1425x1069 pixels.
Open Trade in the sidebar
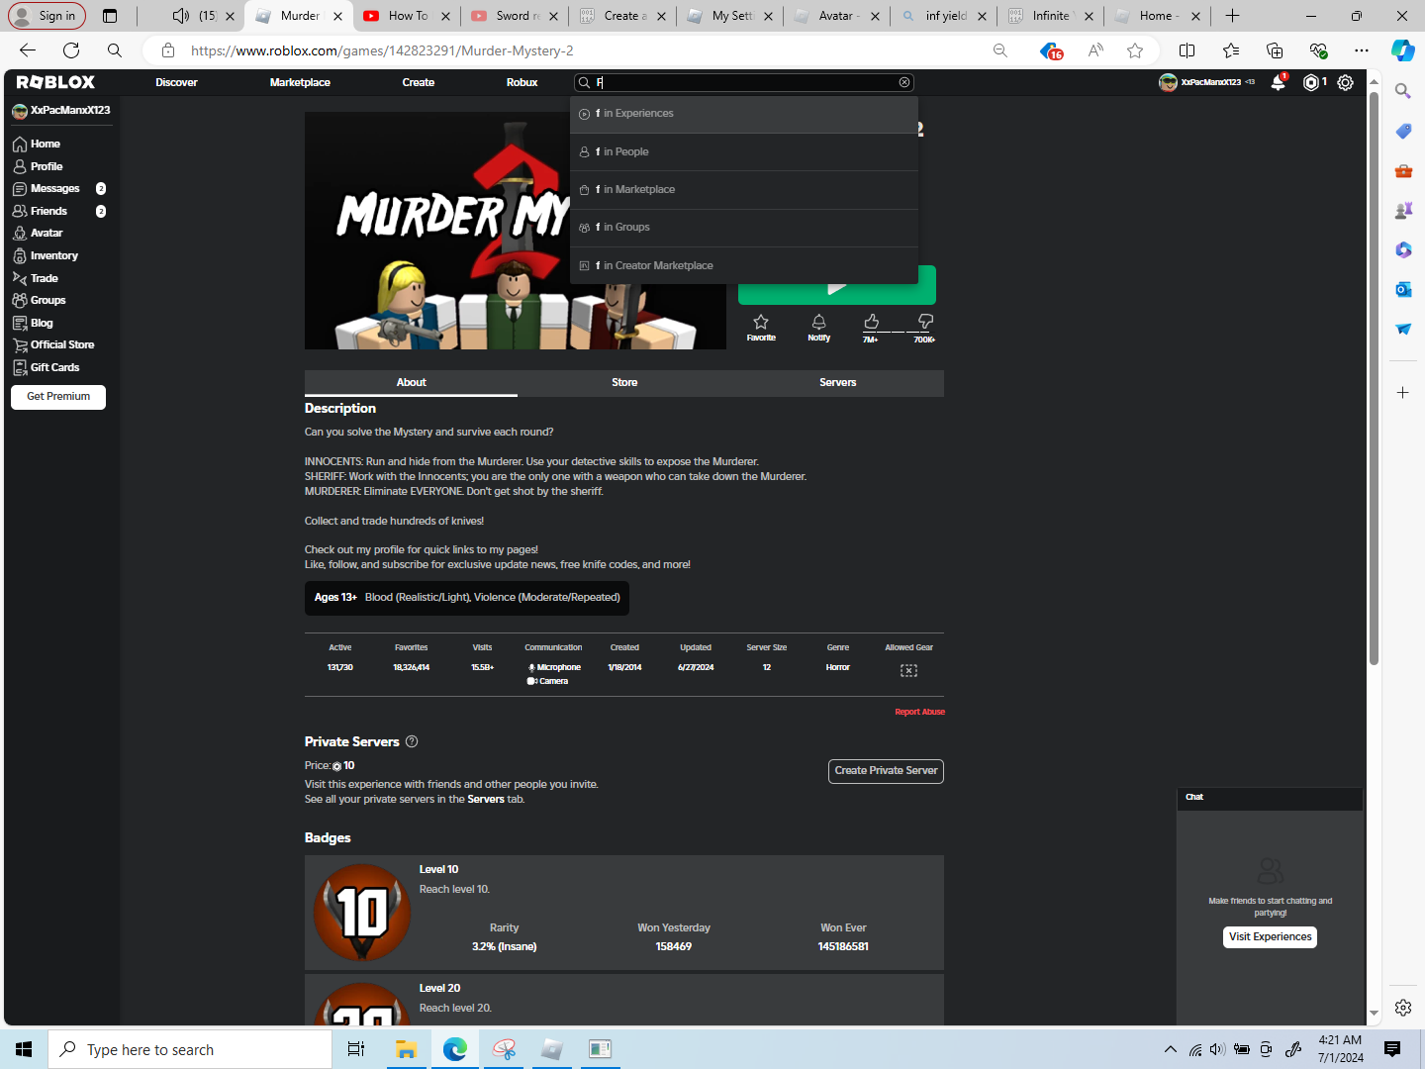point(36,278)
